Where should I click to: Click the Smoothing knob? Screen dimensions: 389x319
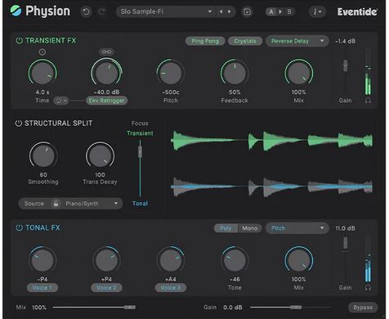pos(43,155)
